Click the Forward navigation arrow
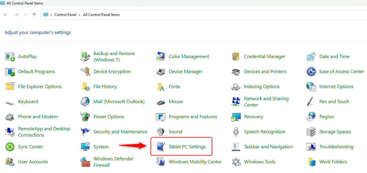Viewport: 367px width, 173px height. [x=16, y=15]
